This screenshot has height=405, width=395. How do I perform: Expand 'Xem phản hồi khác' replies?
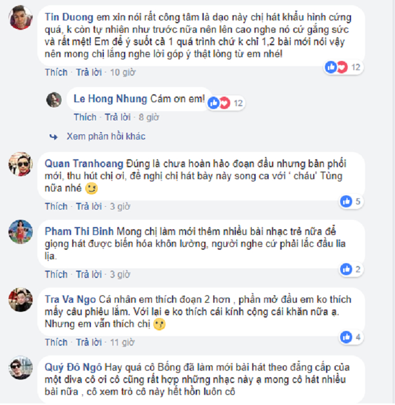point(106,136)
